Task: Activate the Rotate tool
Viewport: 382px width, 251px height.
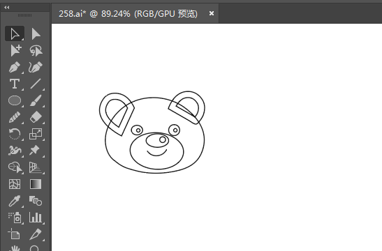Action: tap(15, 134)
